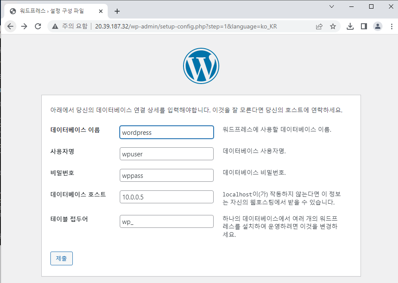
Task: Expand the tab search chevron
Action: (x=332, y=6)
